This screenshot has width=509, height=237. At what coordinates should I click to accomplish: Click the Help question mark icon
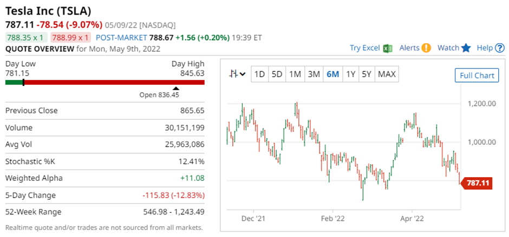coord(500,48)
